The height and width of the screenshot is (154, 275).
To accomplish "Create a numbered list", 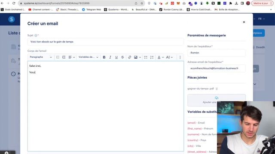I will click(152, 57).
